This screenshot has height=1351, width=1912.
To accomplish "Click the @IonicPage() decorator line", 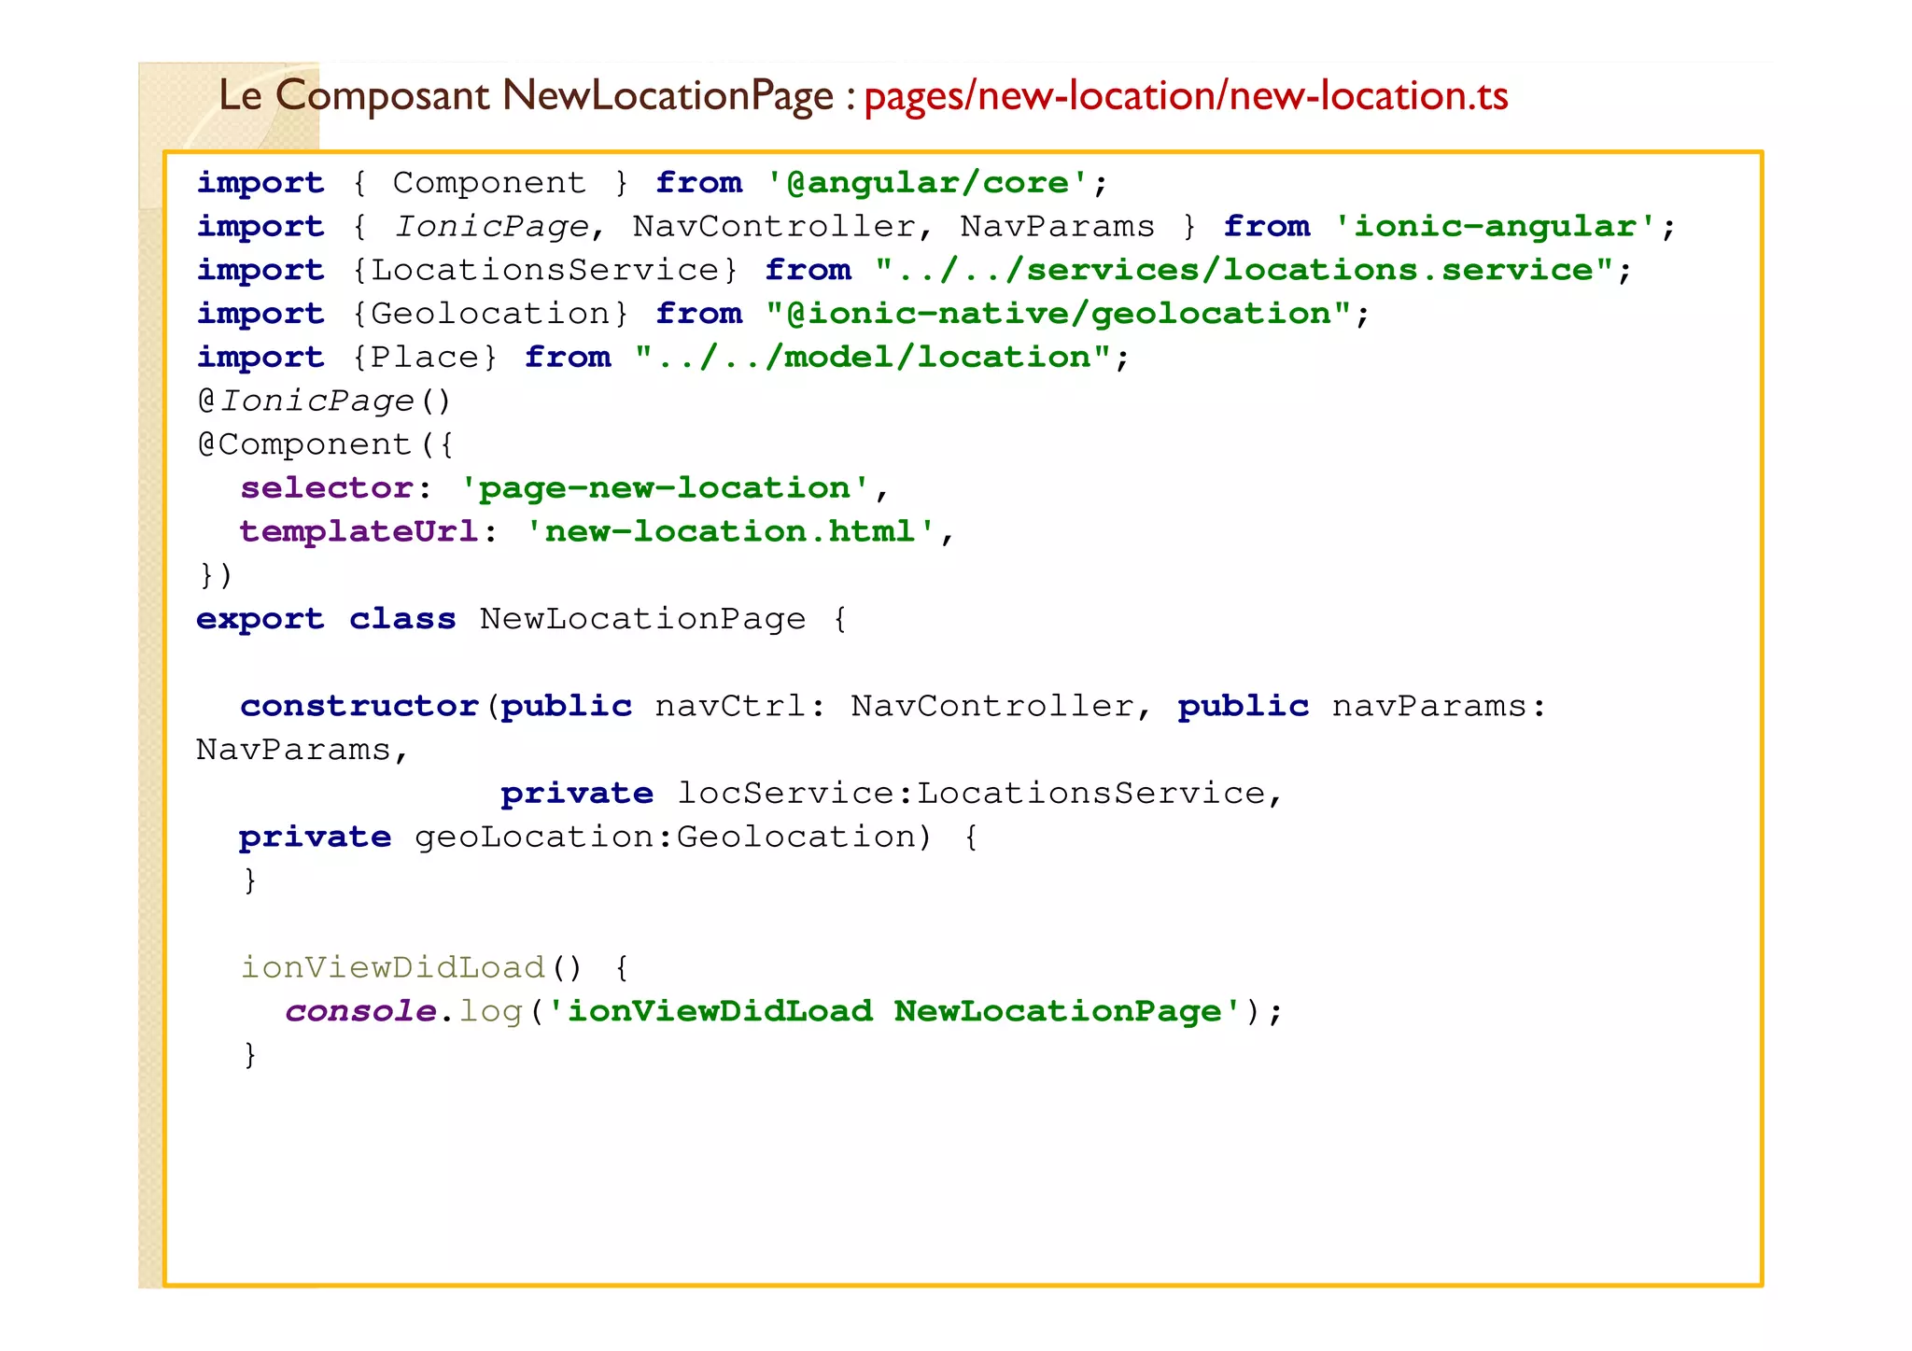I will [325, 401].
